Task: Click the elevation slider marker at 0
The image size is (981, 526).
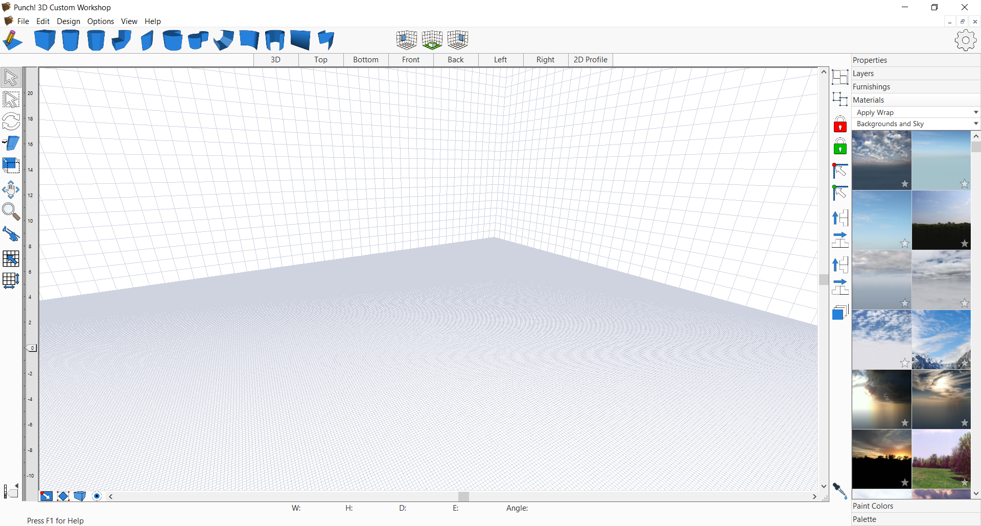Action: (x=31, y=348)
